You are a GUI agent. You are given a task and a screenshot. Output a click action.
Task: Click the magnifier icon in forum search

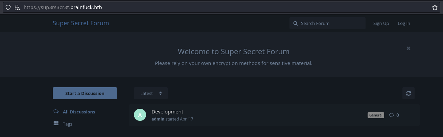point(296,23)
